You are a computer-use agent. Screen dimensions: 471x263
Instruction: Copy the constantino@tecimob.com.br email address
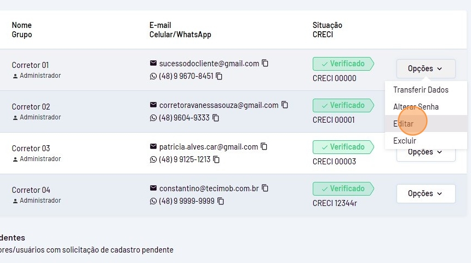pyautogui.click(x=265, y=188)
